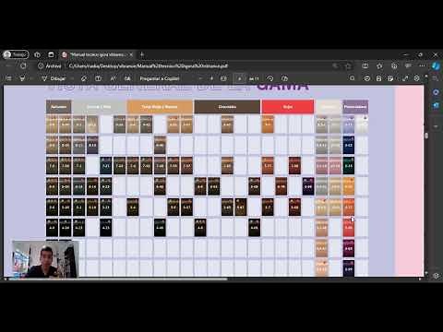This screenshot has height=332, width=443.
Task: Click the brown Chocolates category header
Action: (227, 107)
